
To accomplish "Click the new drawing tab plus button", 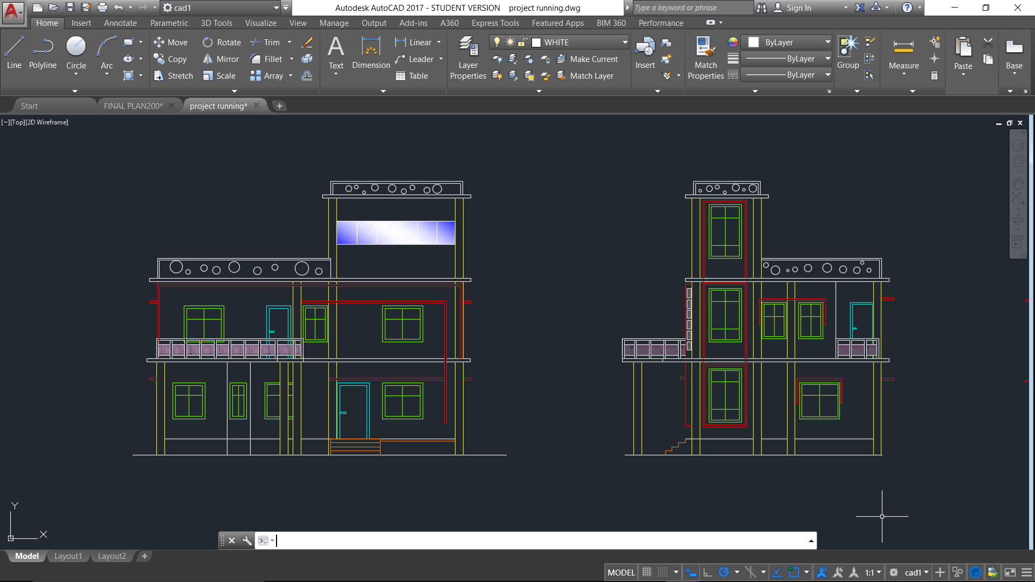I will click(279, 106).
